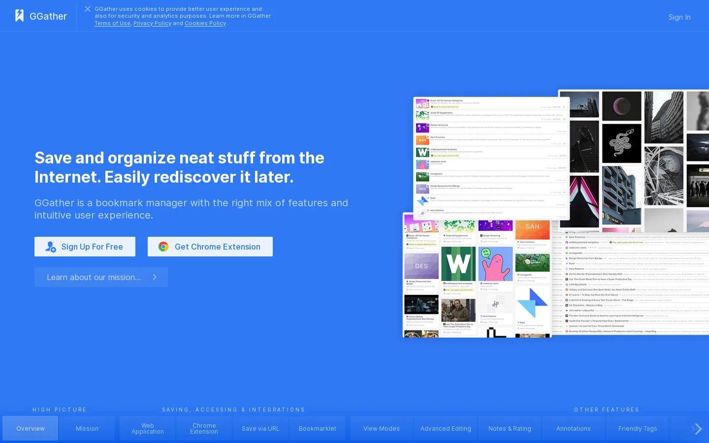The image size is (709, 443).
Task: Open the Bookmarklet tab
Action: click(318, 429)
